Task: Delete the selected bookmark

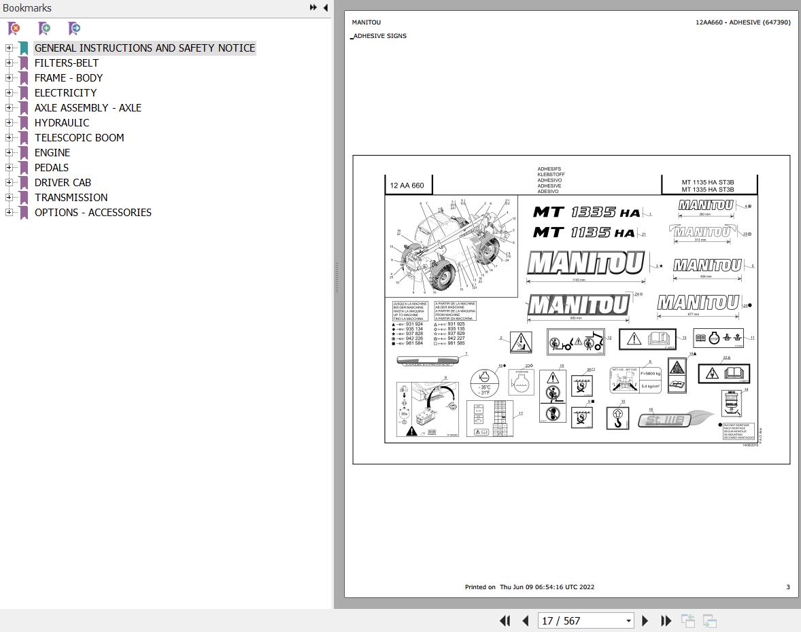Action: (x=14, y=29)
